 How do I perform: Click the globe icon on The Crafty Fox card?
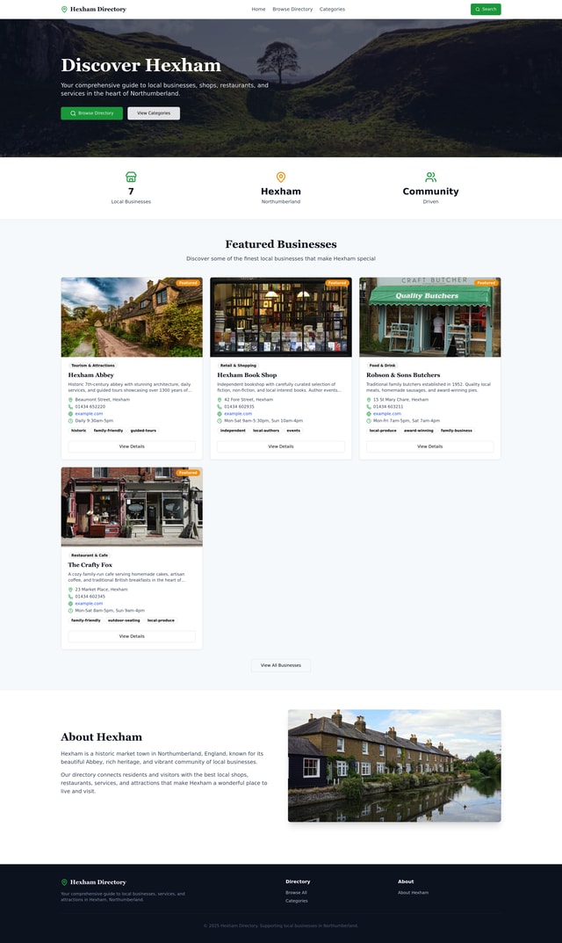tap(70, 604)
